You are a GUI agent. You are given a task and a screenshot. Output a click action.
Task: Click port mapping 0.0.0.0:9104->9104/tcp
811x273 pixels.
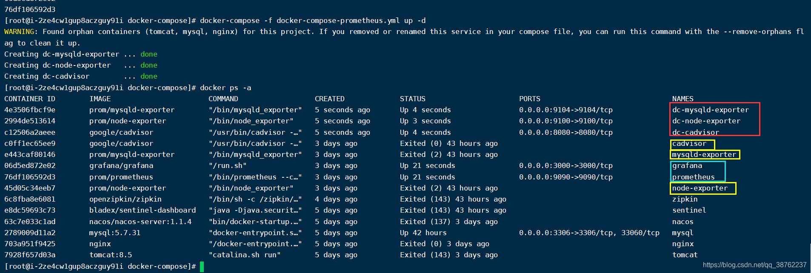566,110
